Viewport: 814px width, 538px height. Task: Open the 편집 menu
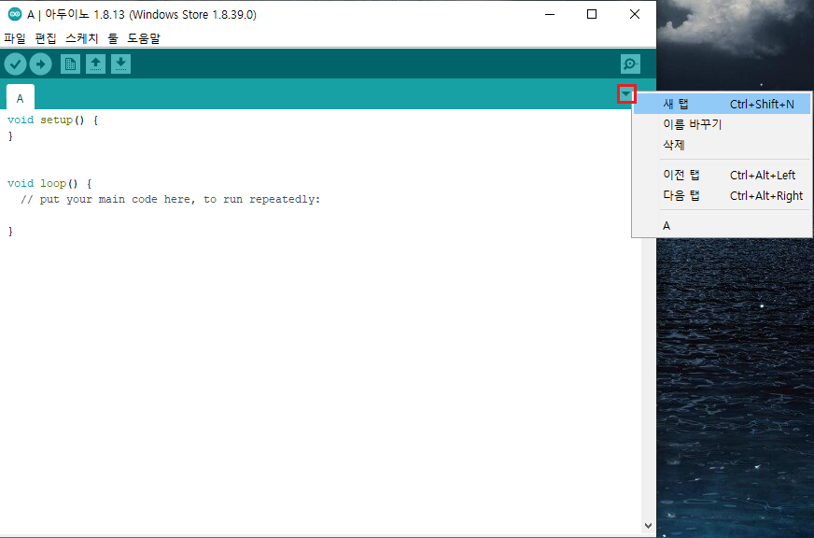click(46, 38)
